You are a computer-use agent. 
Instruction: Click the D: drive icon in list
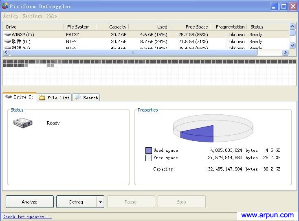pos(8,42)
